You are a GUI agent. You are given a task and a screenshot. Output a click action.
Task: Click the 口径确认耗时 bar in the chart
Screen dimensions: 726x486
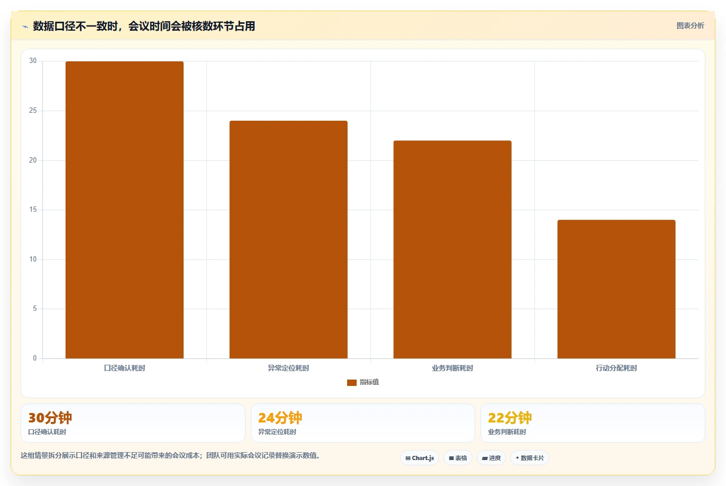124,210
